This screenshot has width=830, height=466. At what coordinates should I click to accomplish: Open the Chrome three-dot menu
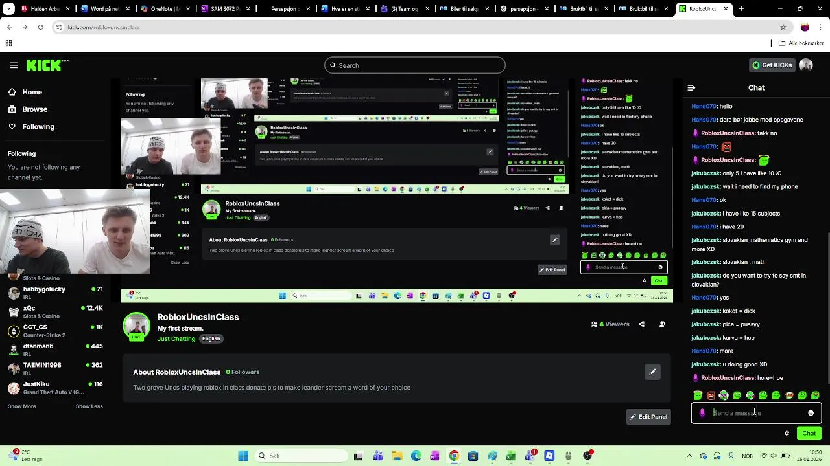coord(821,27)
